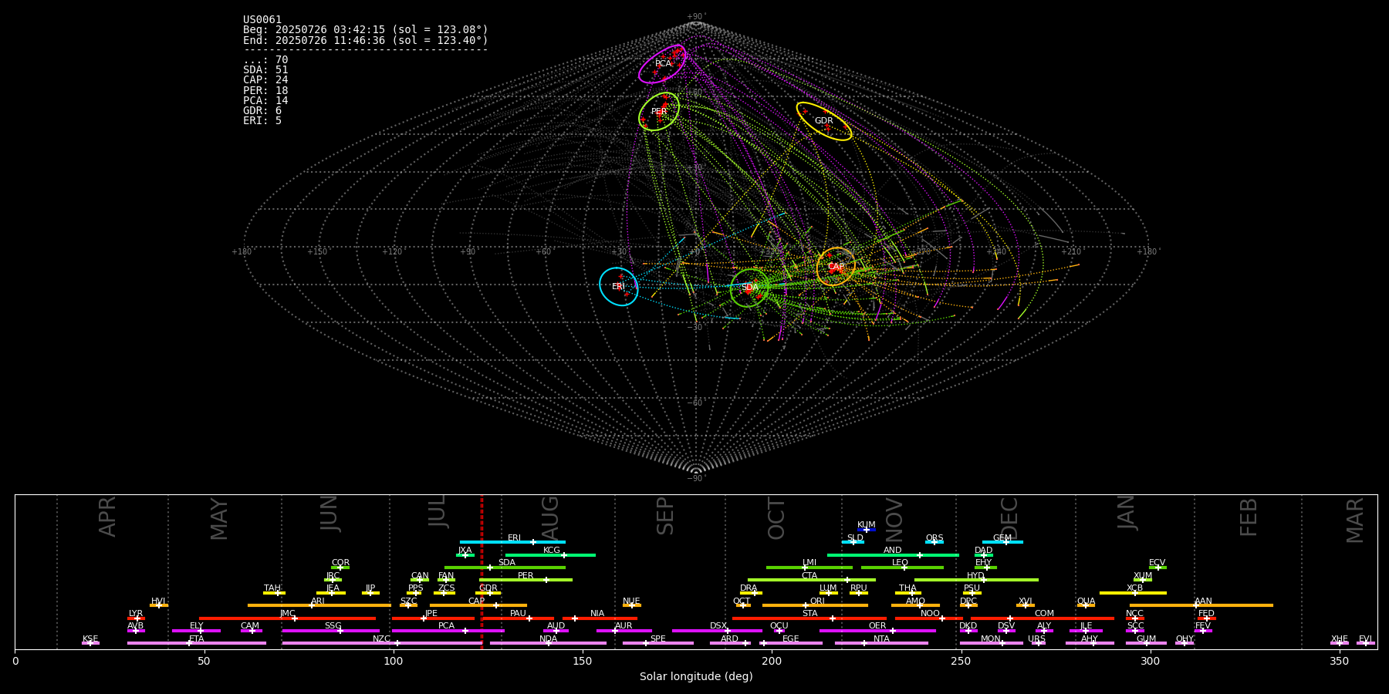
Task: Click the 'SDA: 51' count in the legend
Action: point(265,70)
